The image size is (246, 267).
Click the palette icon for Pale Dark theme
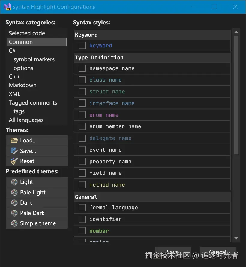click(14, 213)
